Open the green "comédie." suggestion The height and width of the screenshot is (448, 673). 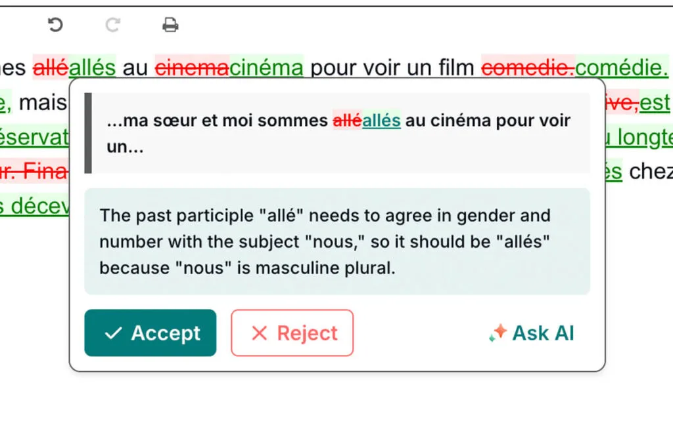click(x=621, y=67)
